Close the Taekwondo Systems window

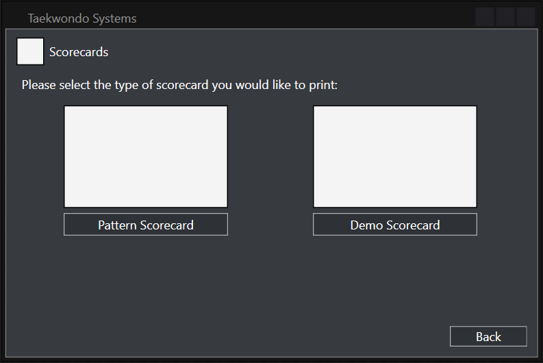click(x=526, y=17)
